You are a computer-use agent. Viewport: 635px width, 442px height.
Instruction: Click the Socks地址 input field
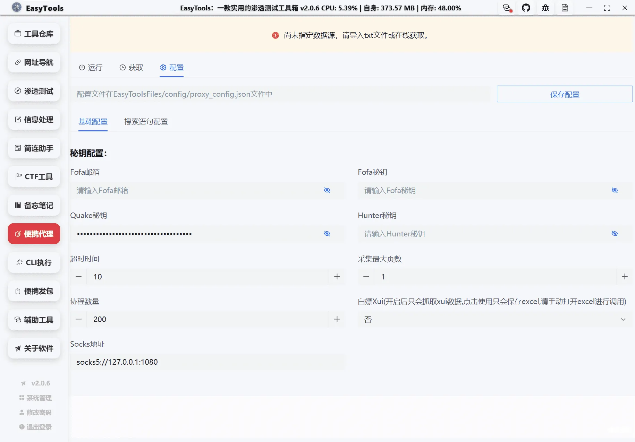pyautogui.click(x=208, y=362)
